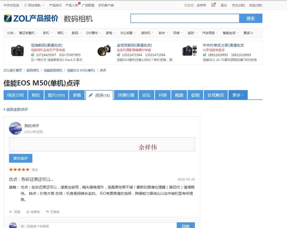Expand the 家电 category dropdown
Viewport: 287px width, 228px height.
click(x=110, y=33)
